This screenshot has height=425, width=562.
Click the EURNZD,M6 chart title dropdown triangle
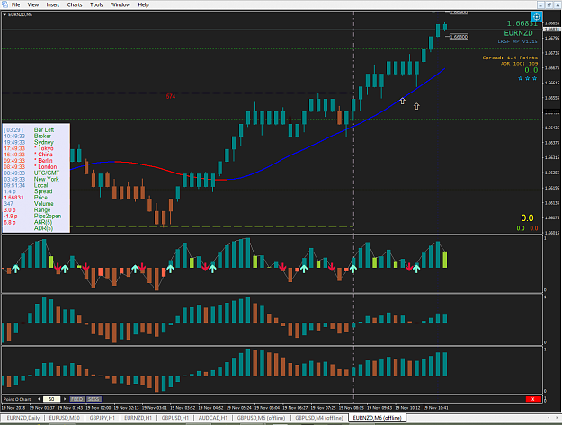pyautogui.click(x=4, y=14)
